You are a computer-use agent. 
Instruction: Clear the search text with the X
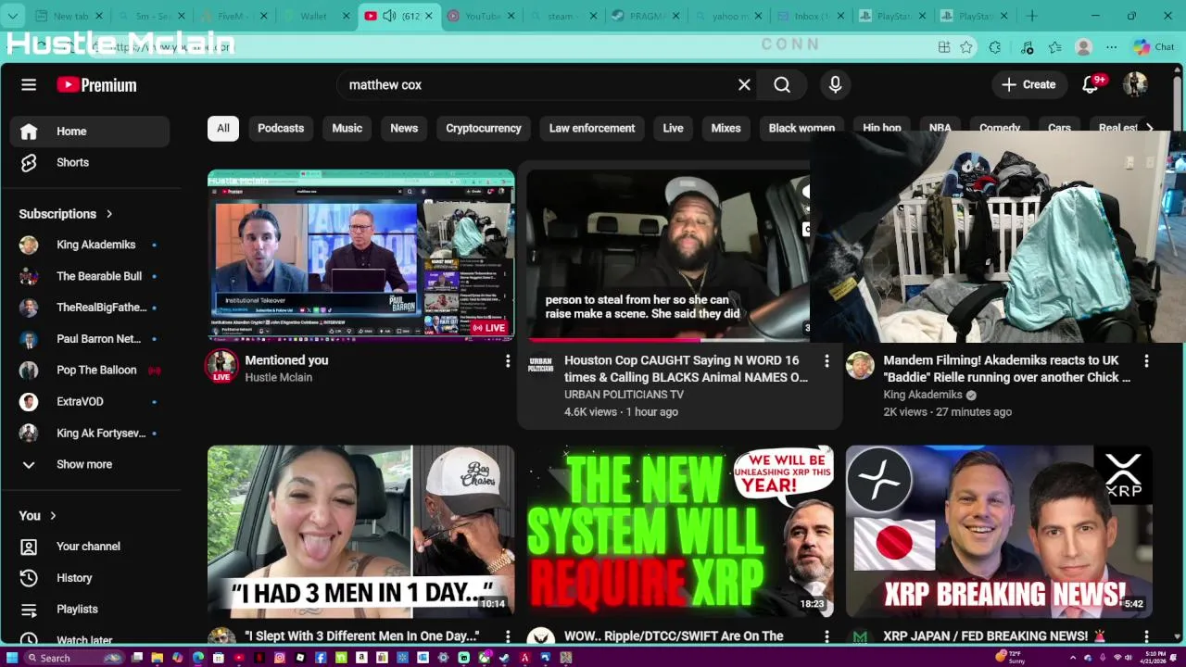click(744, 84)
